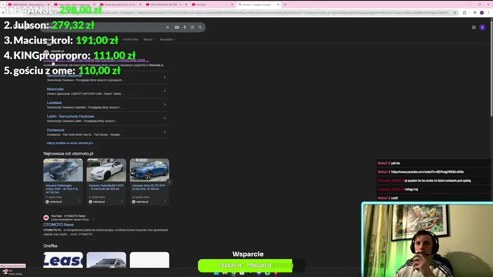
Task: Click the magnifier search submit icon
Action: [200, 27]
